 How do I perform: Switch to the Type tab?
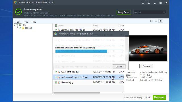pos(26,22)
